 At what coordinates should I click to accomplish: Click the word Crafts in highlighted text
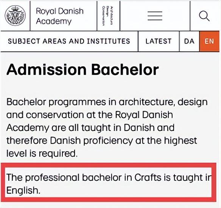point(148,177)
